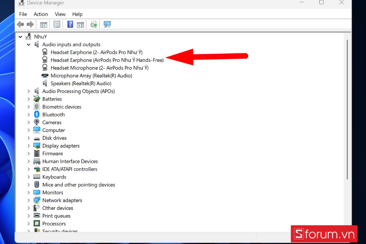366x244 pixels.
Task: Select Audio Processing Objects (APOs) label
Action: [x=78, y=91]
